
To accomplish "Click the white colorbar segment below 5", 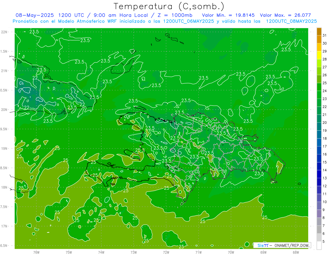I will pyautogui.click(x=319, y=246).
